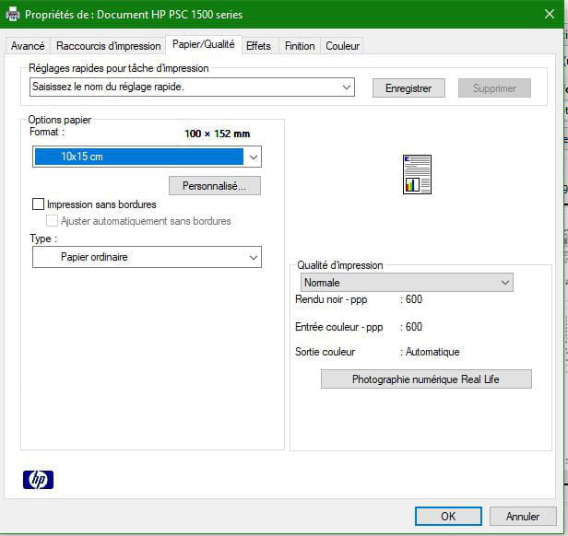Click the document page preview thumbnail
Viewport: 568px width, 536px height.
(417, 174)
